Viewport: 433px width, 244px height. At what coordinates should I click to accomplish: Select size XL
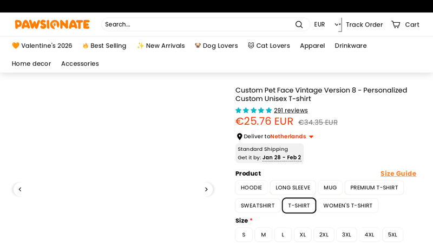coord(303,235)
